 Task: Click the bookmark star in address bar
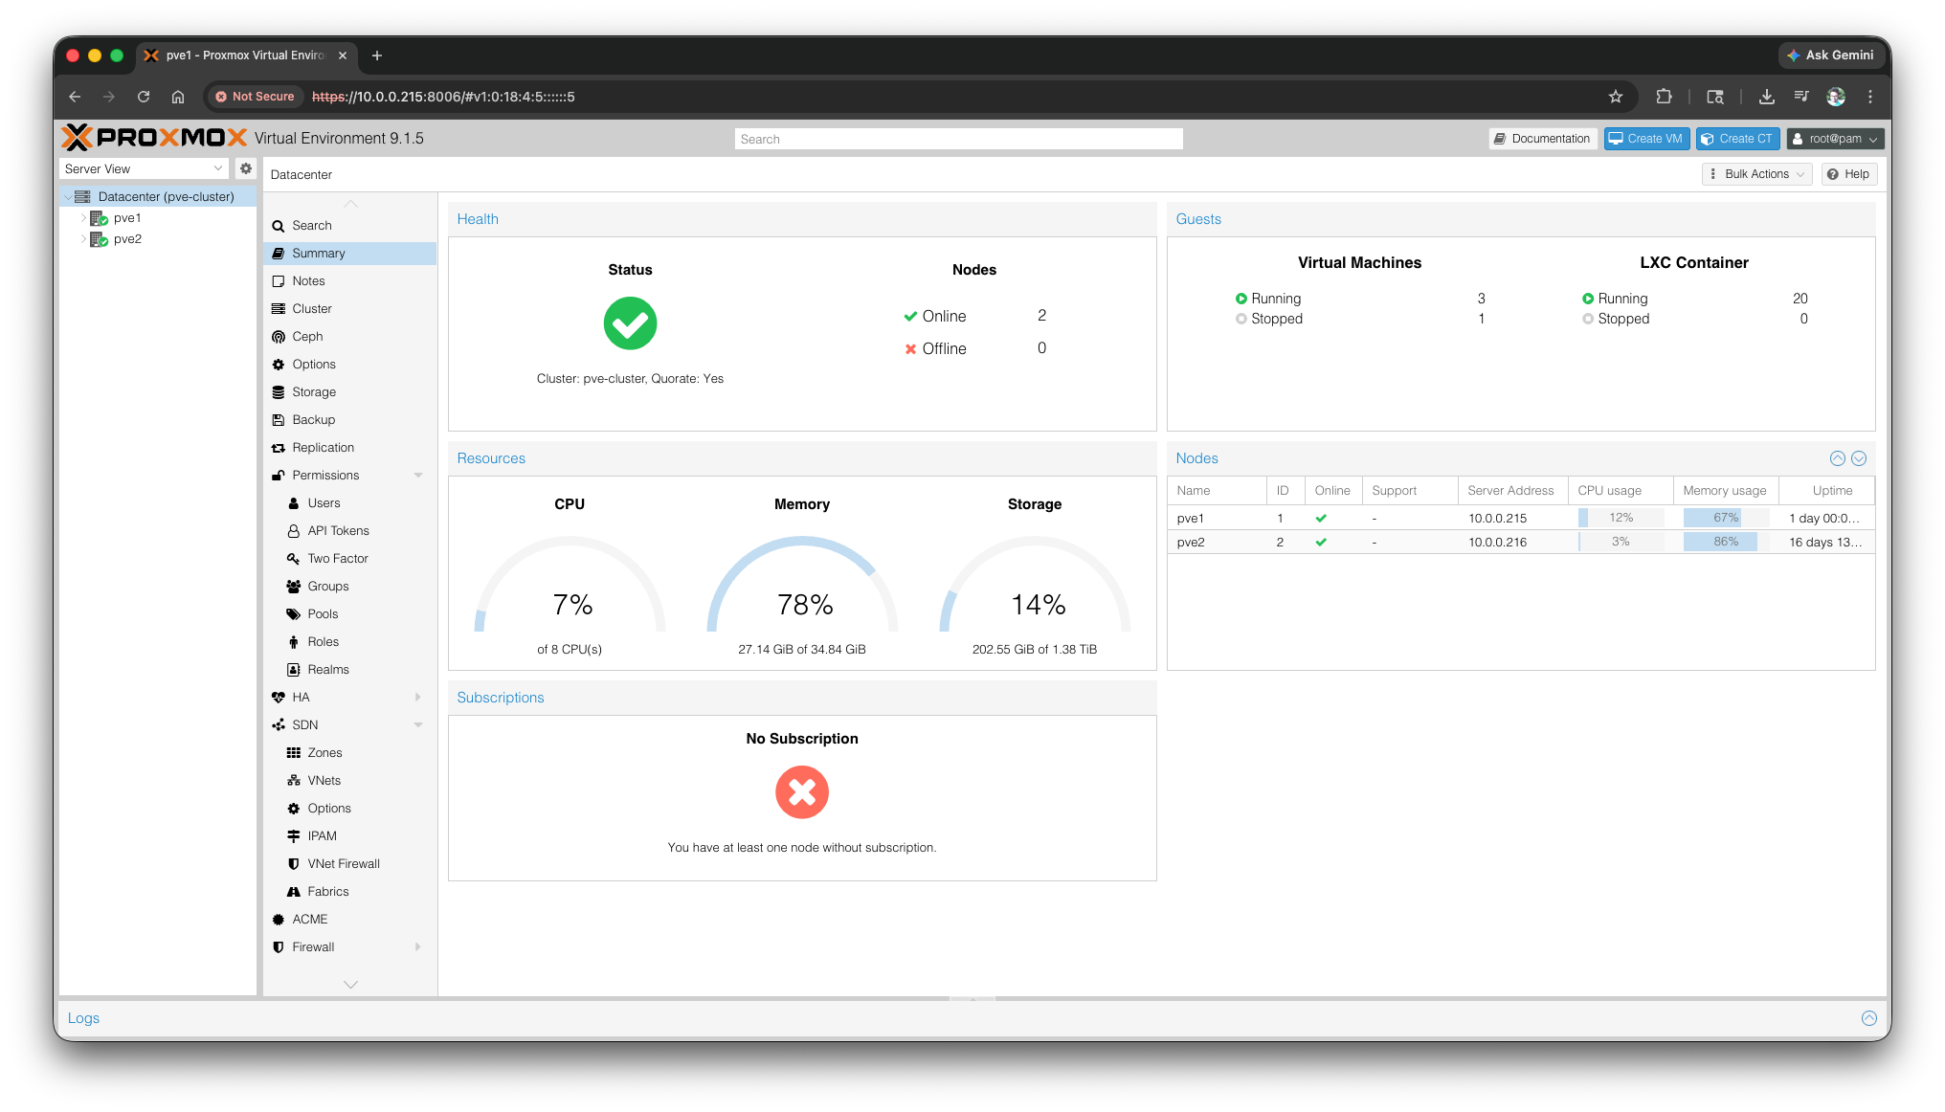coord(1616,97)
